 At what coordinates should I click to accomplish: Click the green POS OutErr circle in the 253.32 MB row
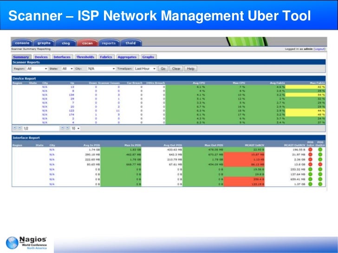(x=320, y=169)
